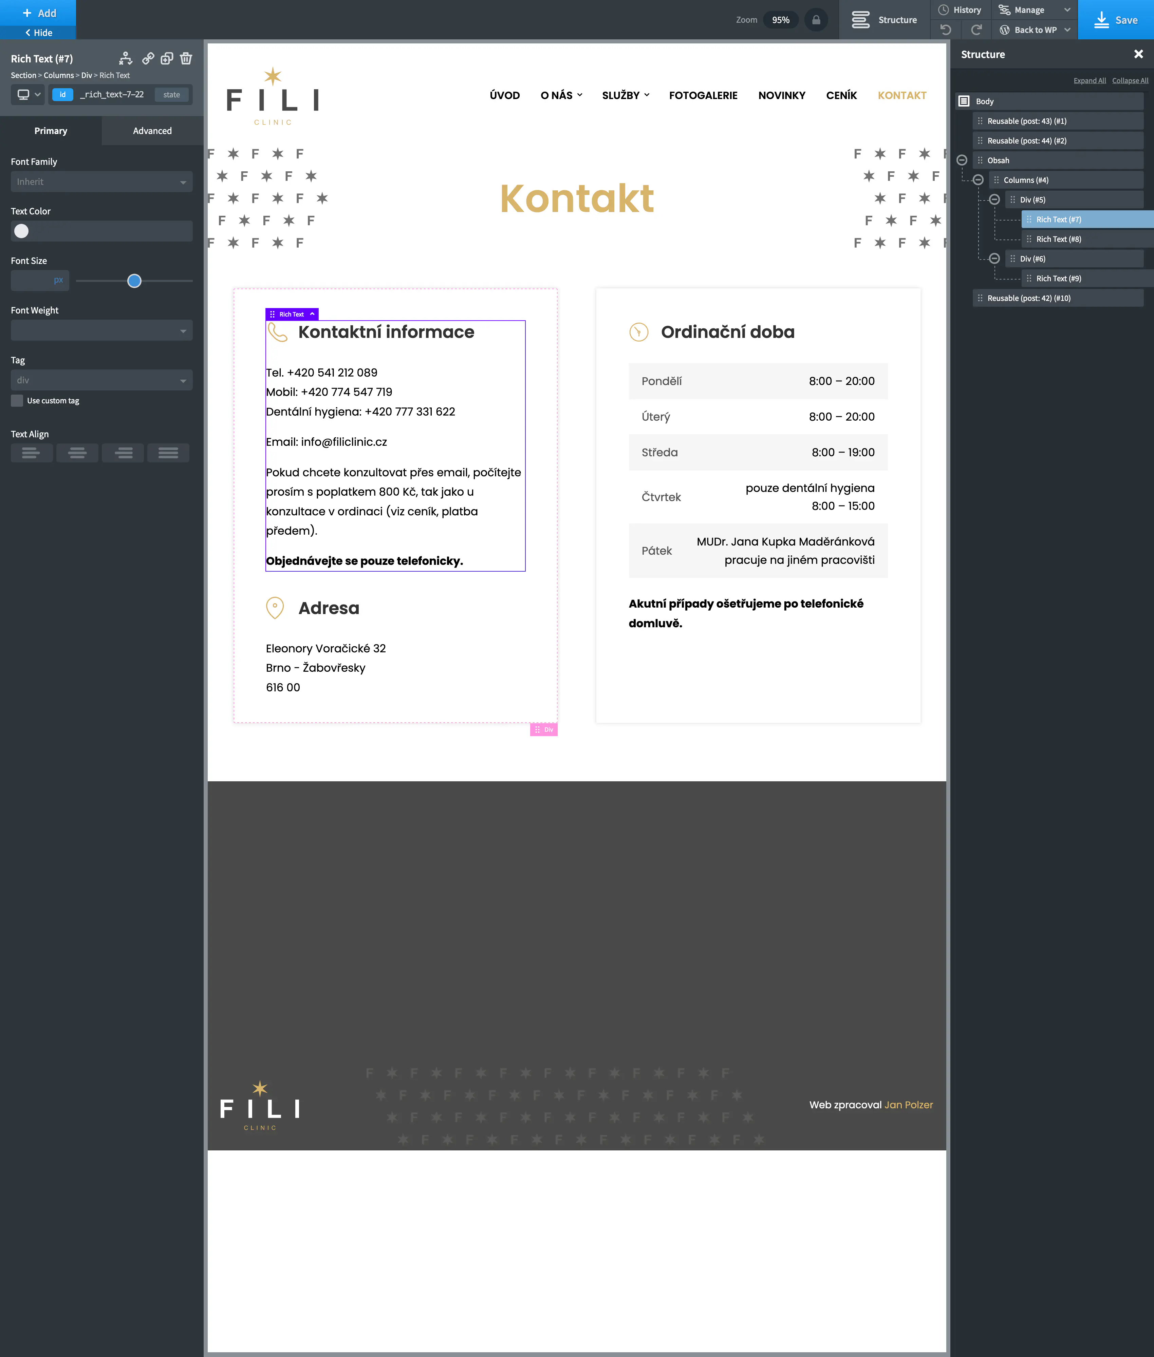Duplicate Rich Text using the copy icon
The height and width of the screenshot is (1357, 1154).
pyautogui.click(x=166, y=59)
